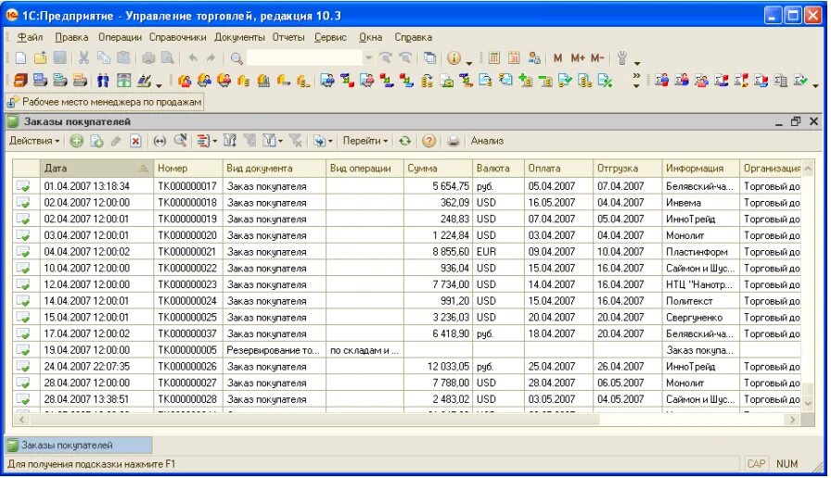Screen dimensions: 831x478
Task: Expand the search field dropdown arrow
Action: point(368,57)
